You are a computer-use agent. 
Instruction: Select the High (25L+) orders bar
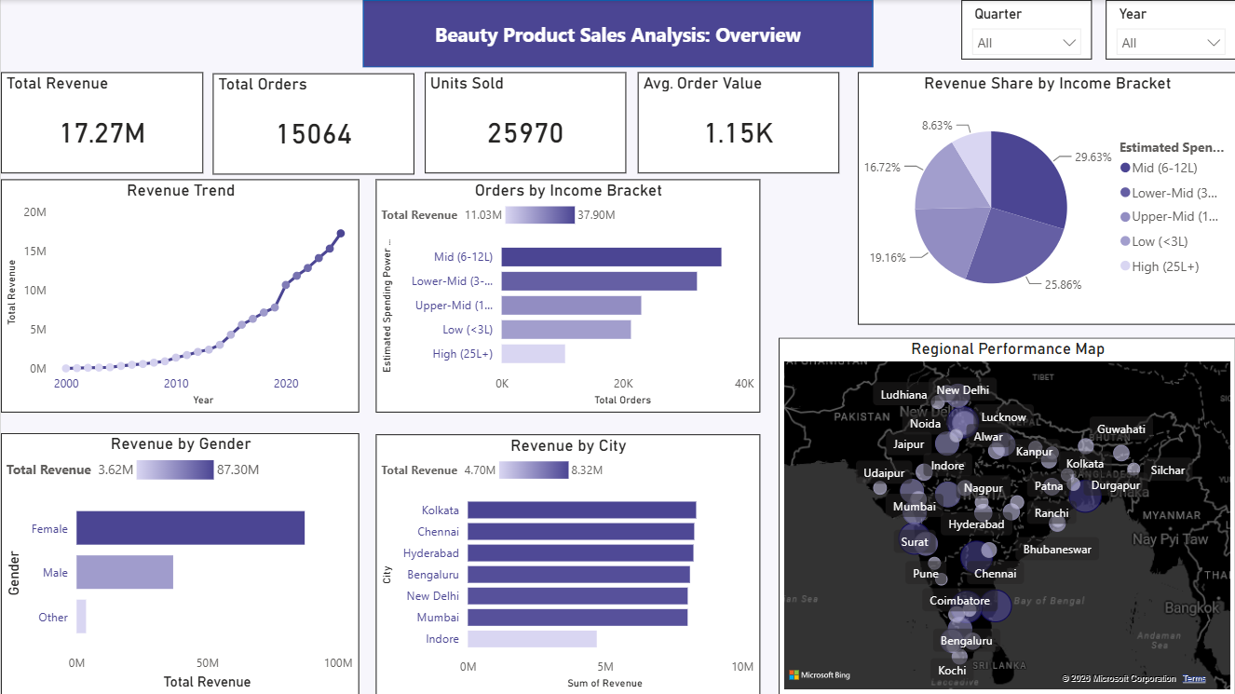(533, 353)
